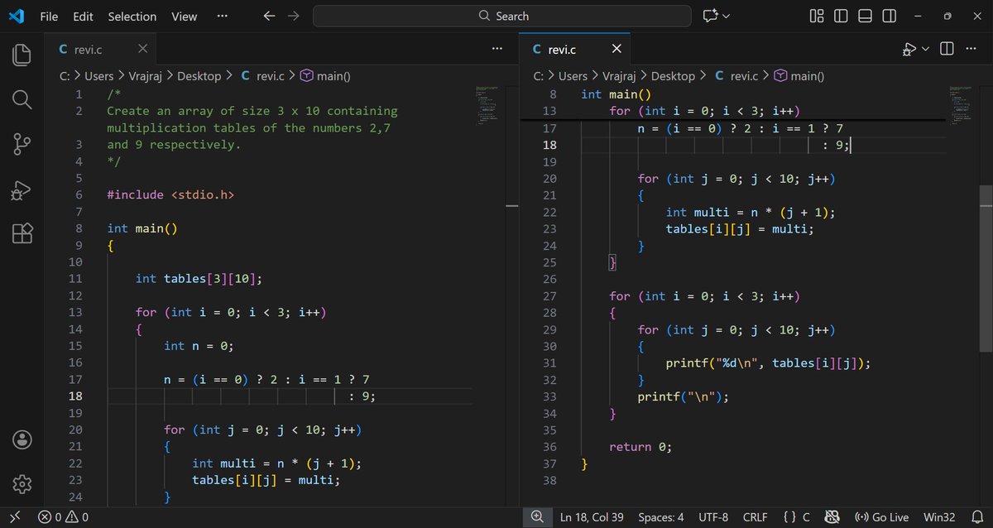Click the int n = 0; line
Screen dimensions: 993x528
click(199, 346)
